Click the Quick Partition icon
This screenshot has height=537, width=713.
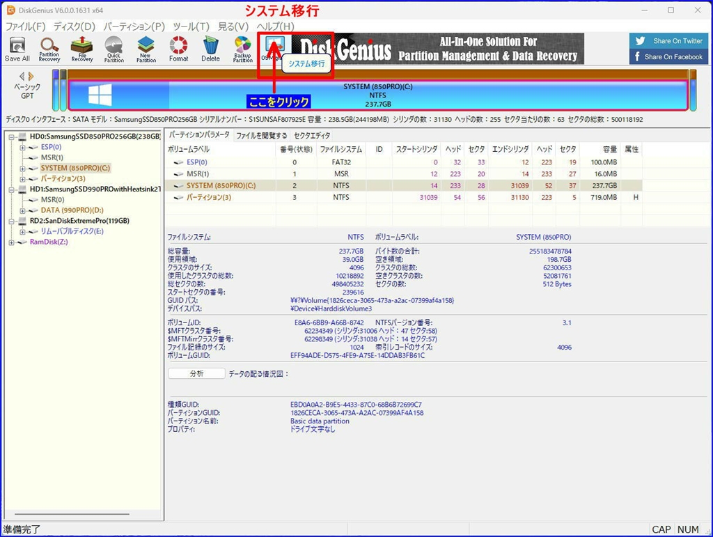(x=113, y=48)
